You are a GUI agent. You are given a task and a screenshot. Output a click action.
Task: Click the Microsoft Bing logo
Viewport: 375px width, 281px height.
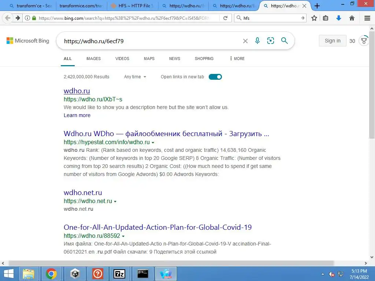(x=28, y=41)
